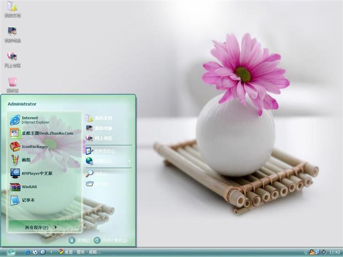Launch KMPlayer中文版 from the Start menu

point(45,173)
